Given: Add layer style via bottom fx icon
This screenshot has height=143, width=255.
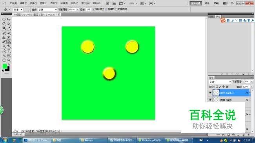Looking at the screenshot, I should 224,135.
